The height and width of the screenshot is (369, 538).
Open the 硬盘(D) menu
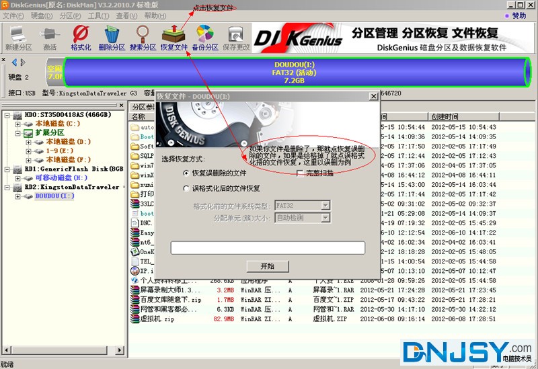42,15
